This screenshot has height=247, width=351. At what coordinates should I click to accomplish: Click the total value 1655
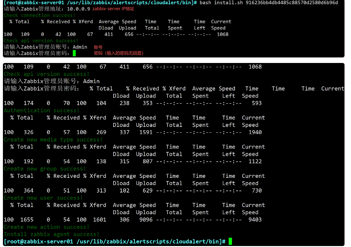coord(27,220)
